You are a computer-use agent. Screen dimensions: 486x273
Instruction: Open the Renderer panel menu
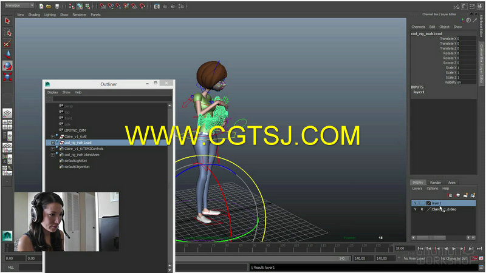80,15
